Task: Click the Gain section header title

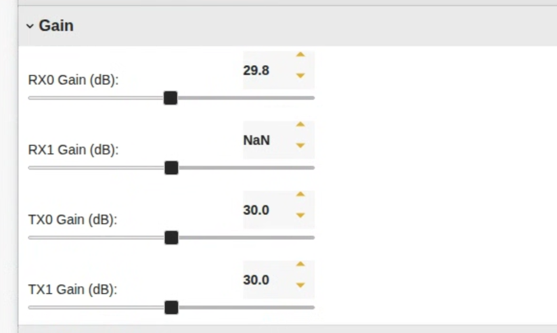Action: coord(56,26)
